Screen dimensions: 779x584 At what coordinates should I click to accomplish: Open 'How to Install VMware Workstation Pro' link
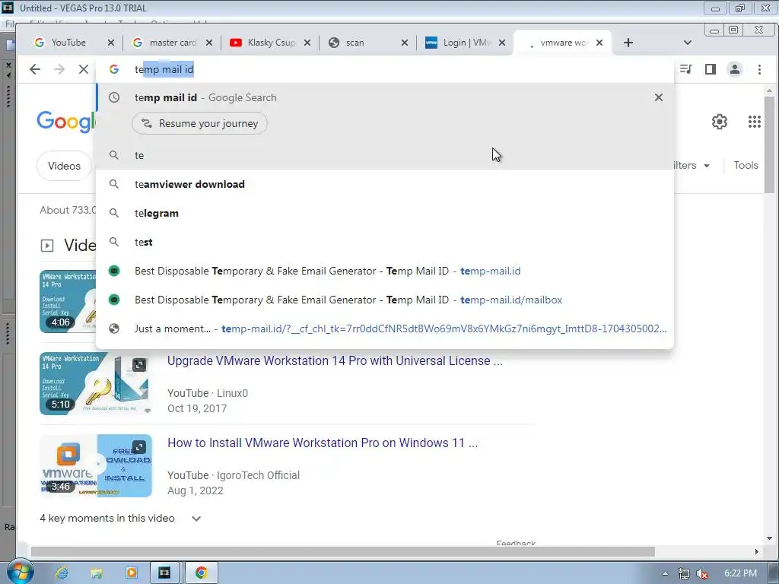[x=323, y=443]
